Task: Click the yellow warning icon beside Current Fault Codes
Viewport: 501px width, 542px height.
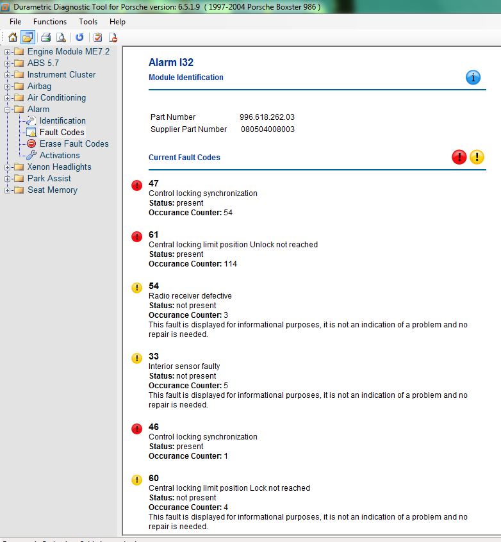Action: [x=477, y=157]
